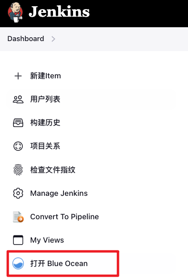
Task: Open the 新建Item menu entry
Action: (x=45, y=76)
